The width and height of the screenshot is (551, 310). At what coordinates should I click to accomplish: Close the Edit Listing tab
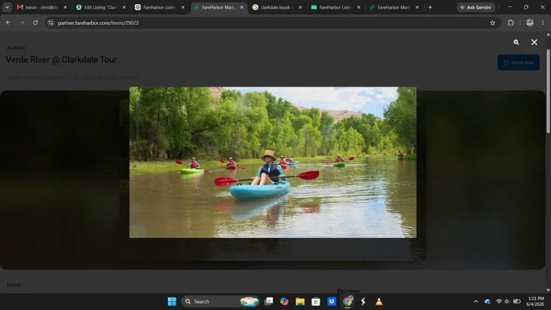pos(124,7)
